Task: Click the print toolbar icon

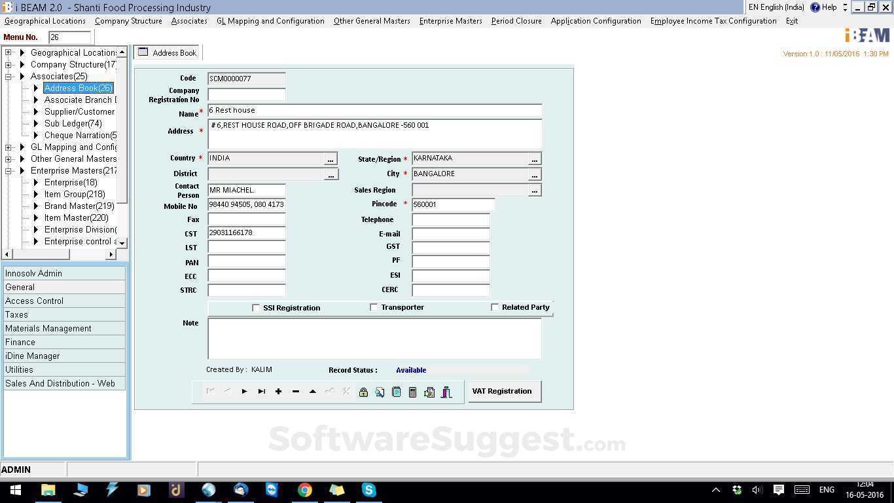Action: click(x=429, y=392)
